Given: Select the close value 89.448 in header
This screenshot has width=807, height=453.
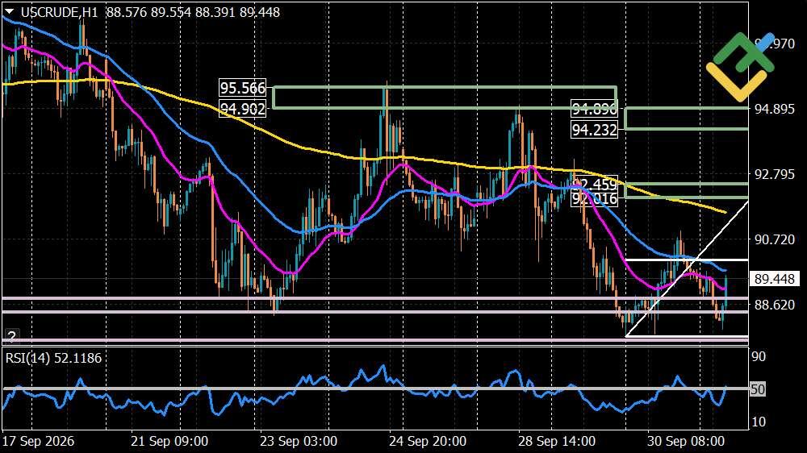Looking at the screenshot, I should tap(260, 12).
